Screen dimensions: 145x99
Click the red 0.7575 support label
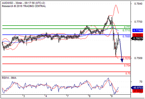point(127,58)
